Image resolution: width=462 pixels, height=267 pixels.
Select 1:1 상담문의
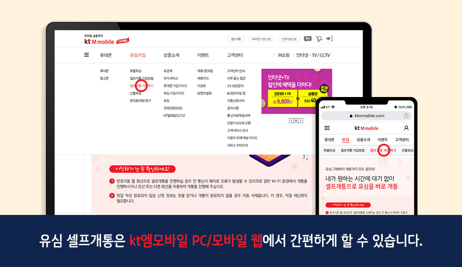(235, 86)
